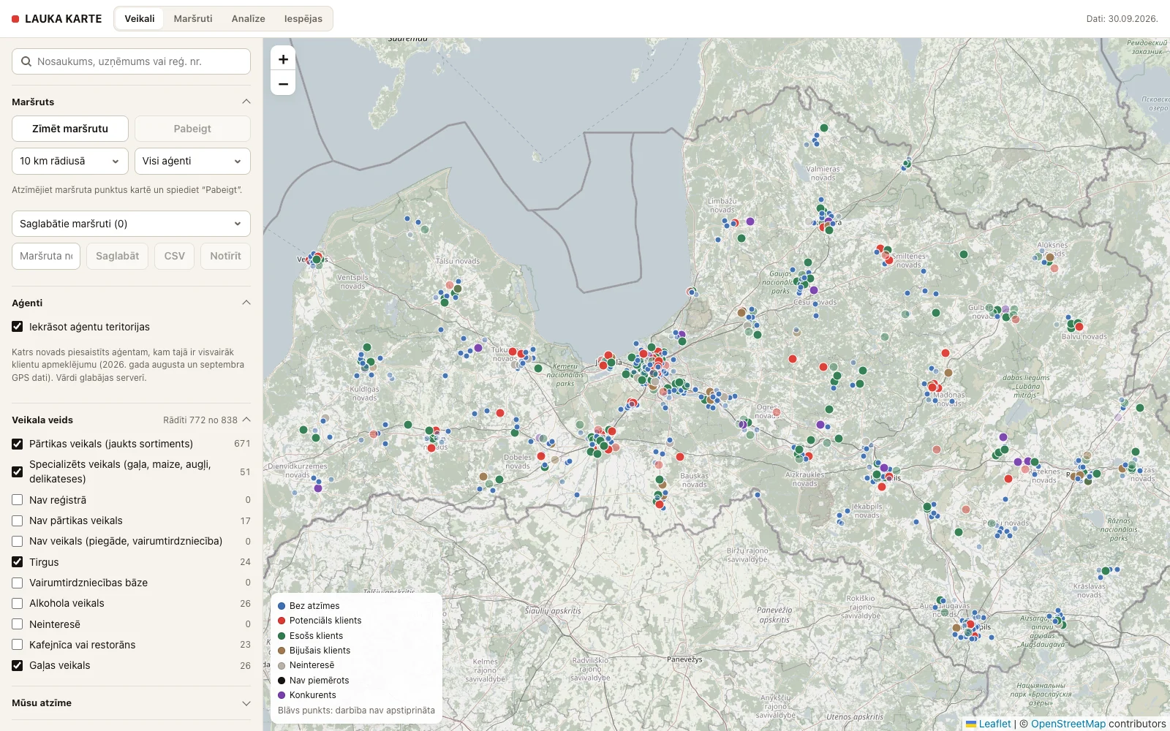1170x731 pixels.
Task: Enable 'Kafejnīca vai restorāns' checkbox
Action: 18,645
